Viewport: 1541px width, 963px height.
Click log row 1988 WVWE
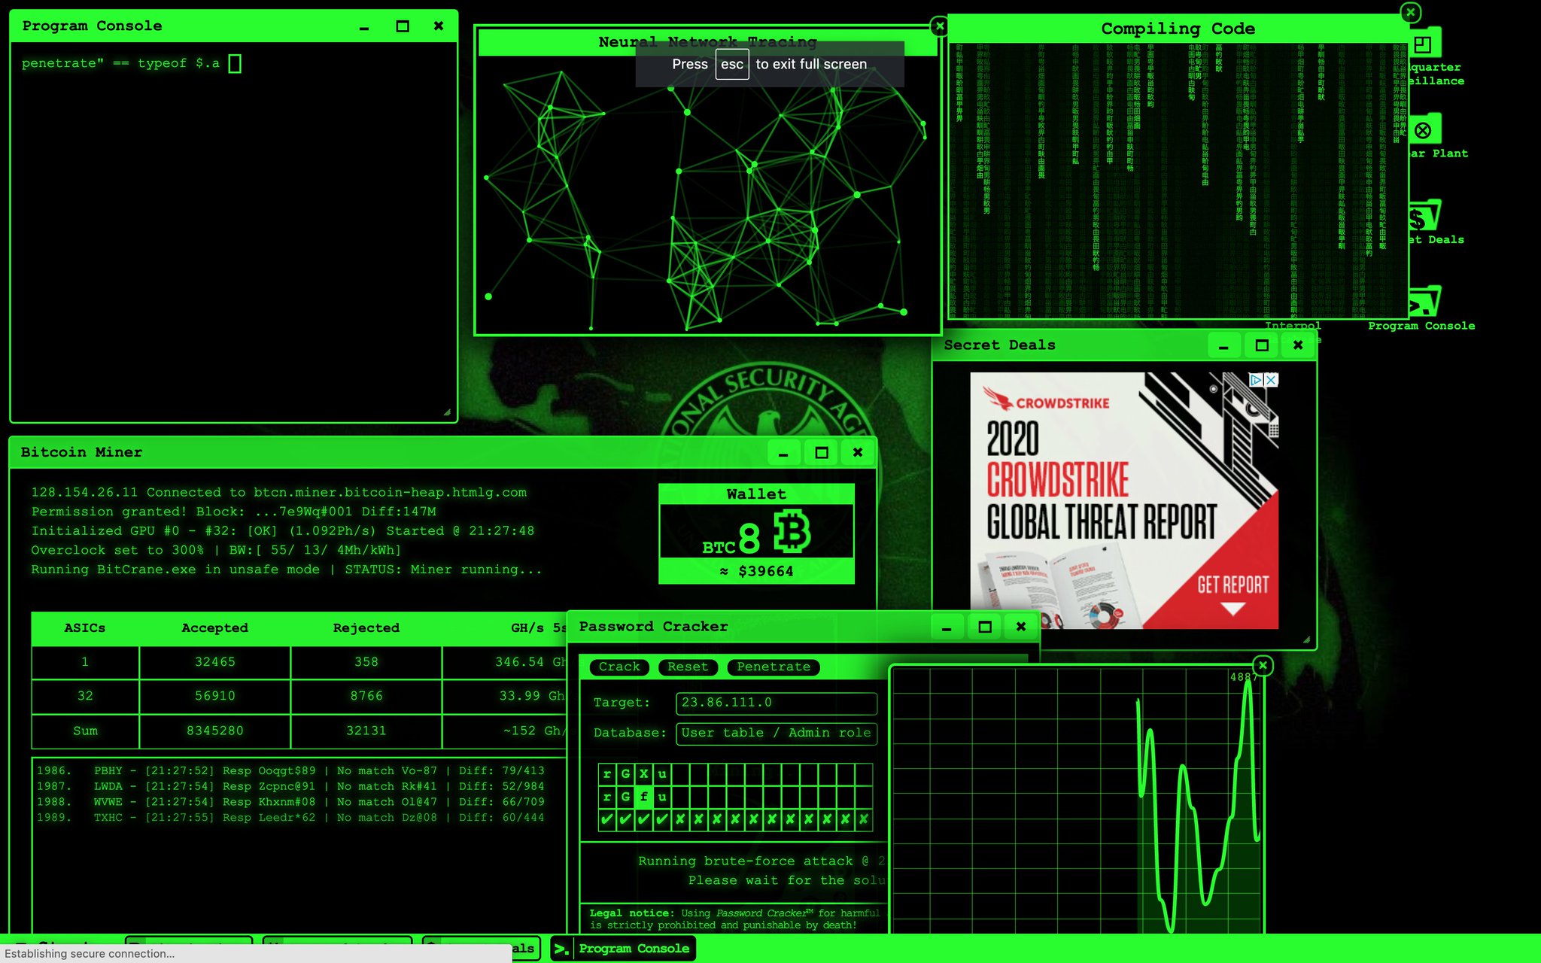[290, 802]
